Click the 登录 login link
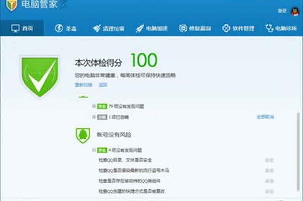Viewport: 303px width, 201px height. click(282, 11)
